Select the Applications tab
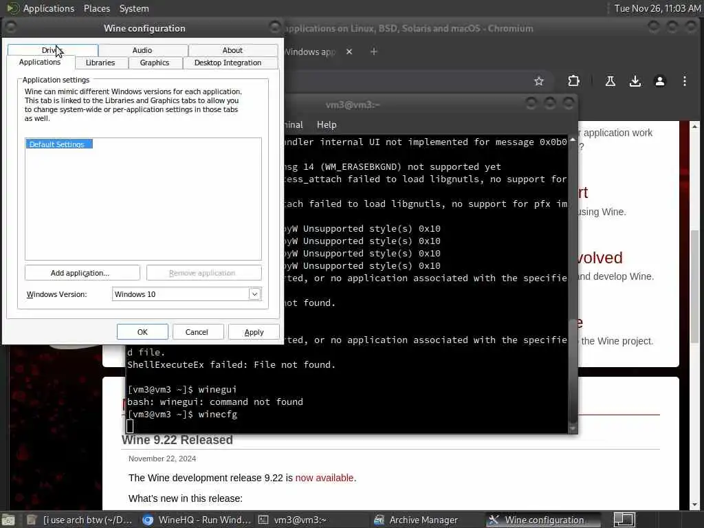This screenshot has height=528, width=704. pos(40,63)
